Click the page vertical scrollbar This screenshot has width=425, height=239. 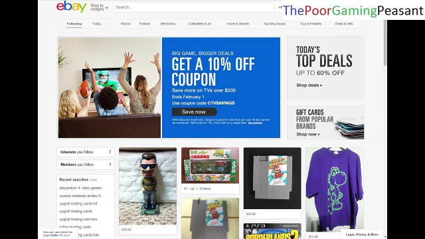(x=385, y=43)
